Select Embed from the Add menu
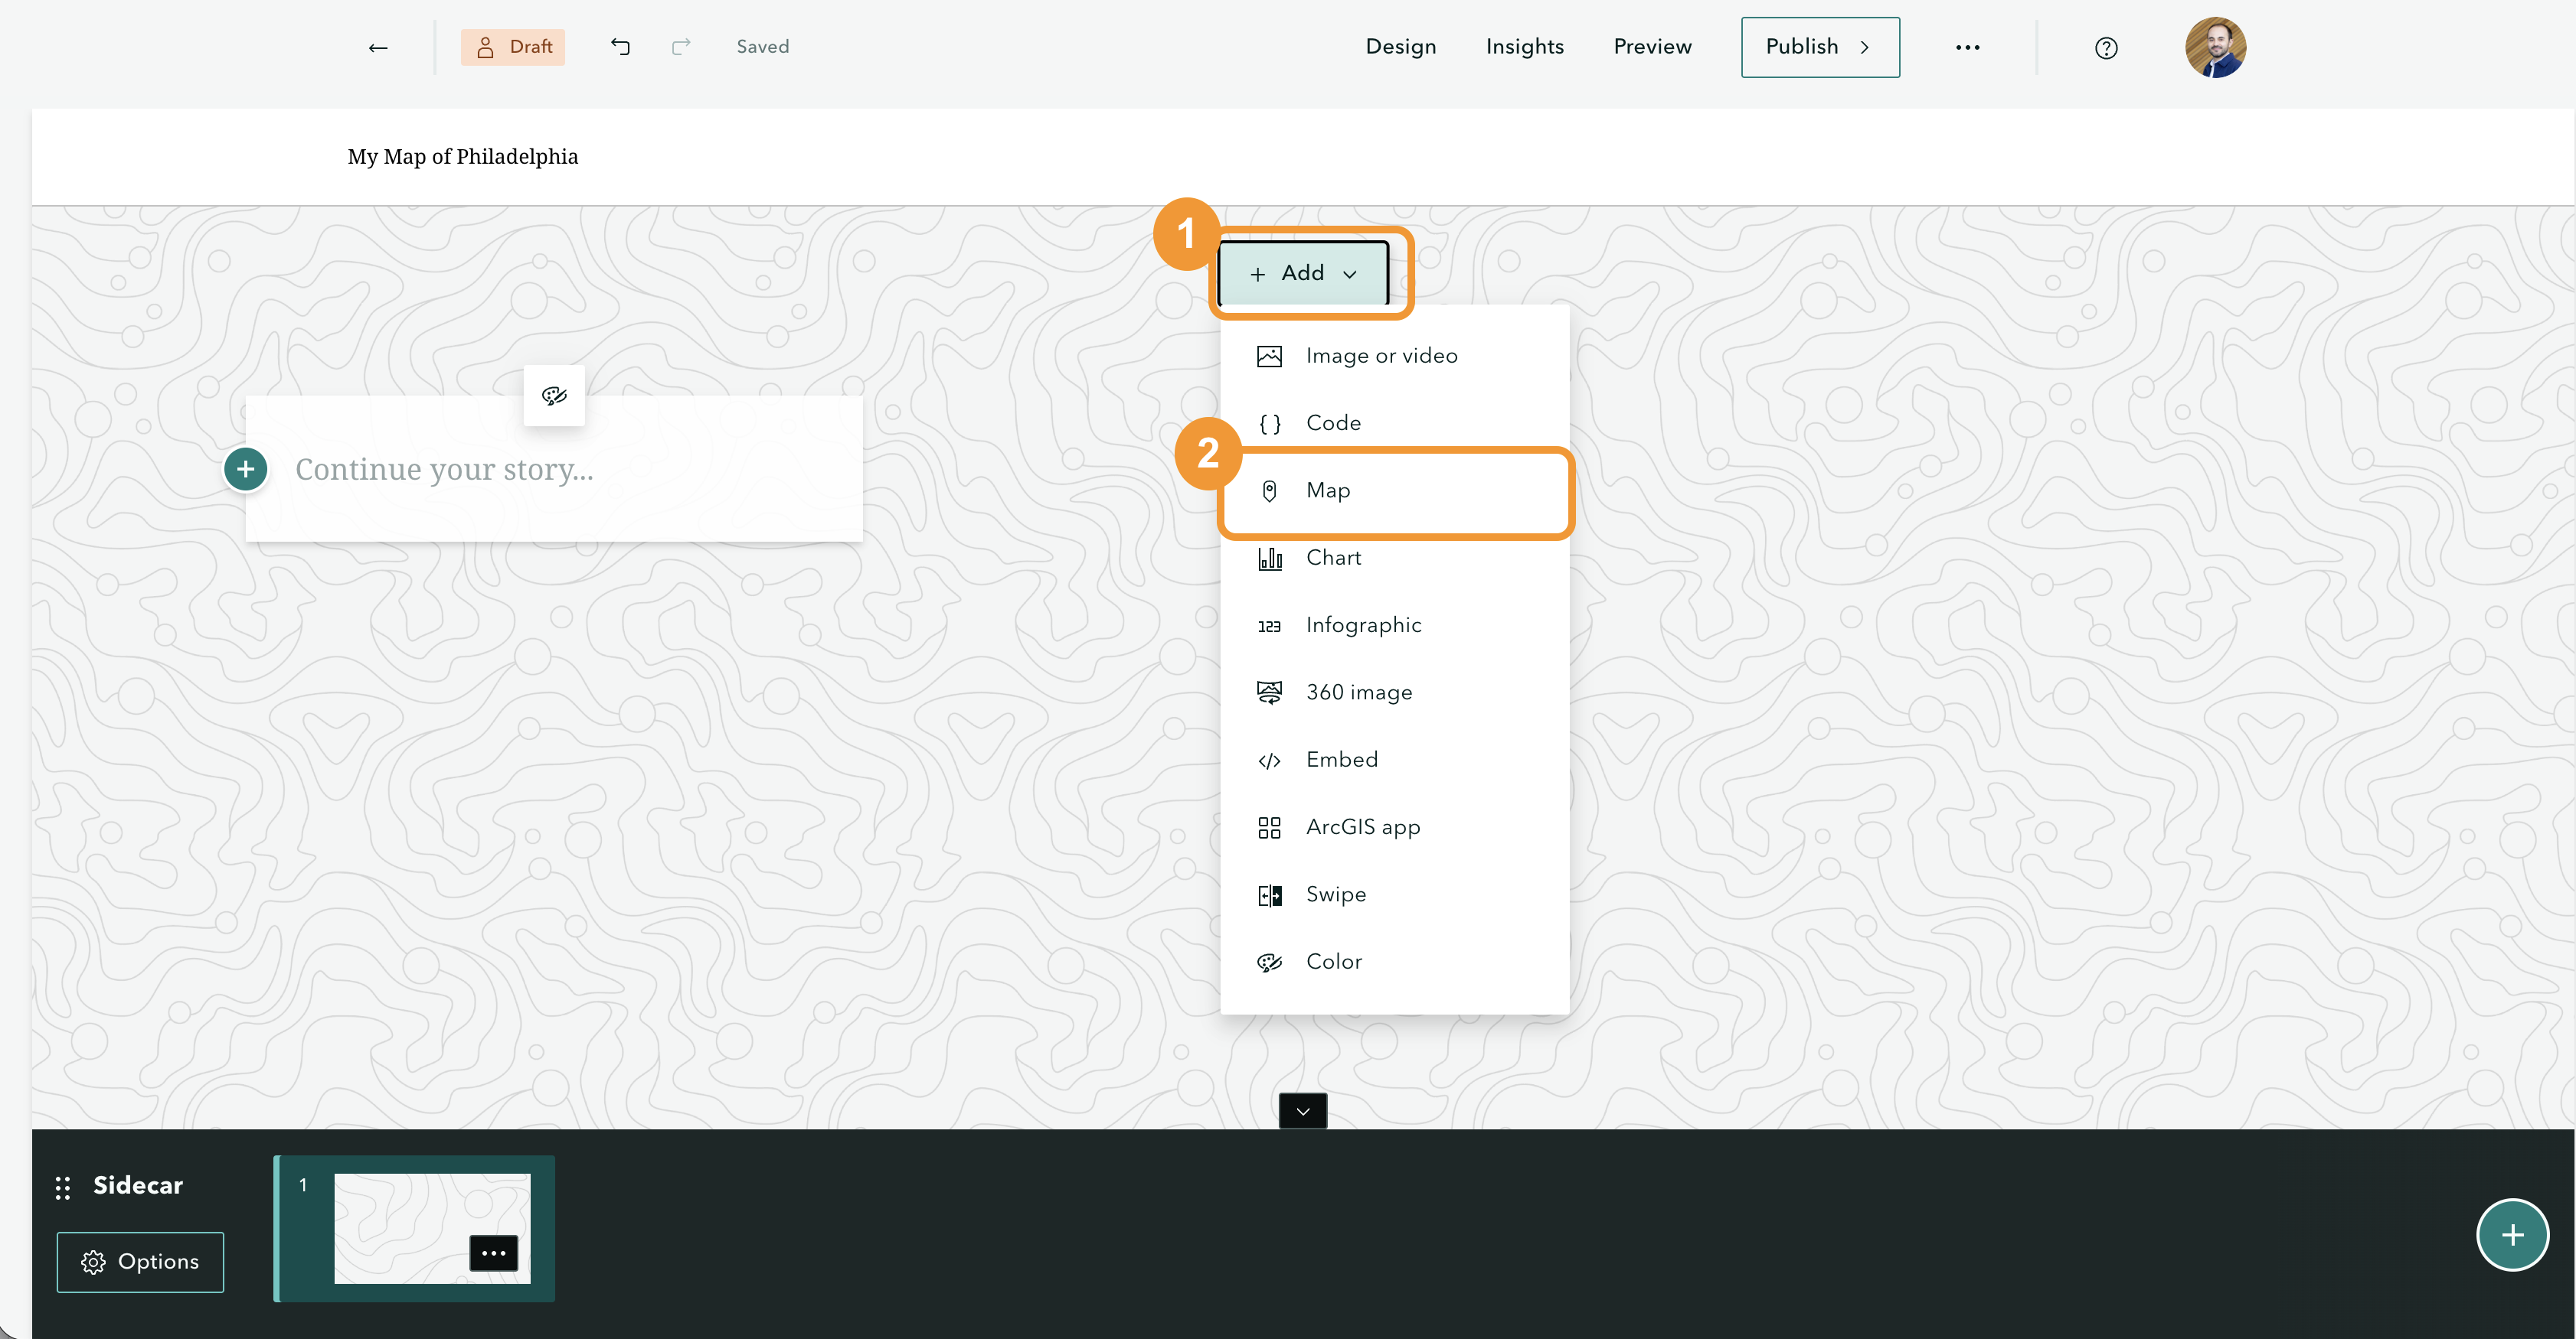The height and width of the screenshot is (1339, 2576). (1394, 760)
